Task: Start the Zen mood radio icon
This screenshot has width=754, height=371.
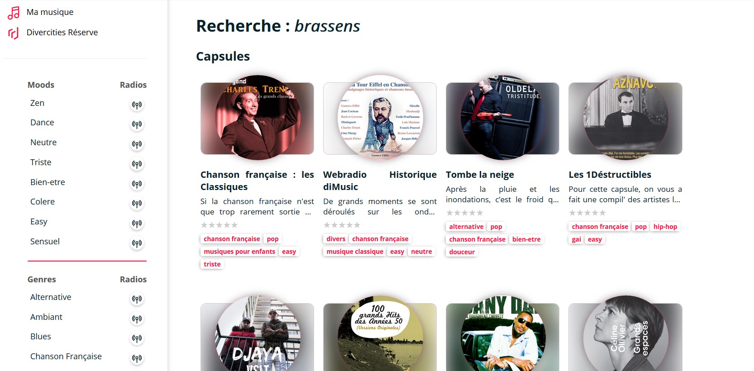Action: coord(137,105)
